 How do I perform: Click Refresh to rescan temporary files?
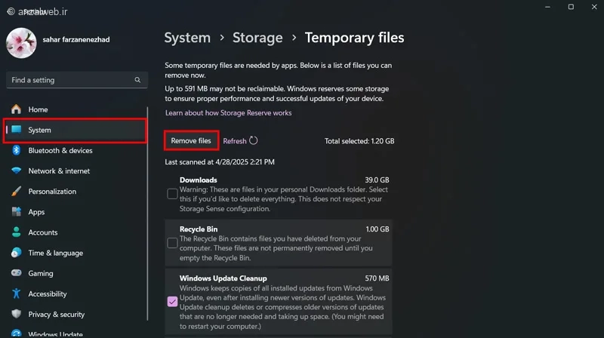tap(235, 141)
